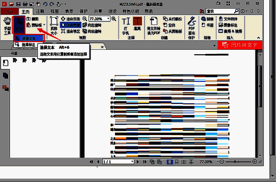The image size is (276, 182).
Task: Open the comments panel in the left sidebar
Action: point(6,88)
